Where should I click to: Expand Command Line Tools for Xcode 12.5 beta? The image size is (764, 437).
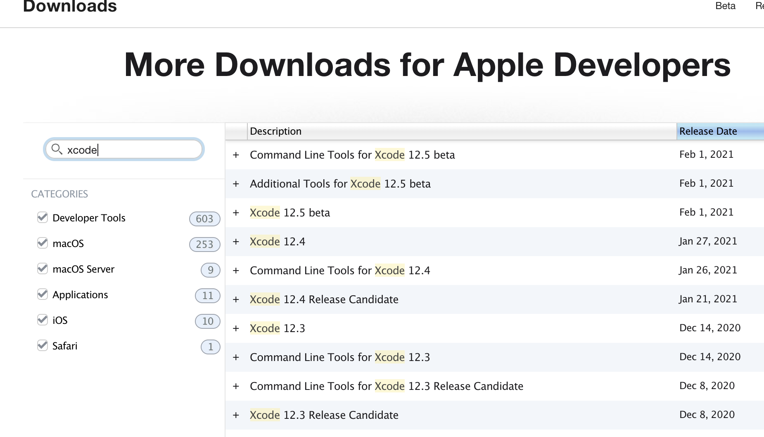point(236,154)
